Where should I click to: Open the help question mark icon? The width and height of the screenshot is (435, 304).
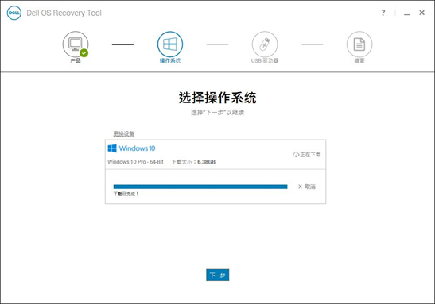(383, 13)
